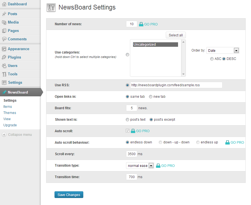This screenshot has height=205, width=251.
Task: Select endless down scroll behaviour
Action: (127, 142)
